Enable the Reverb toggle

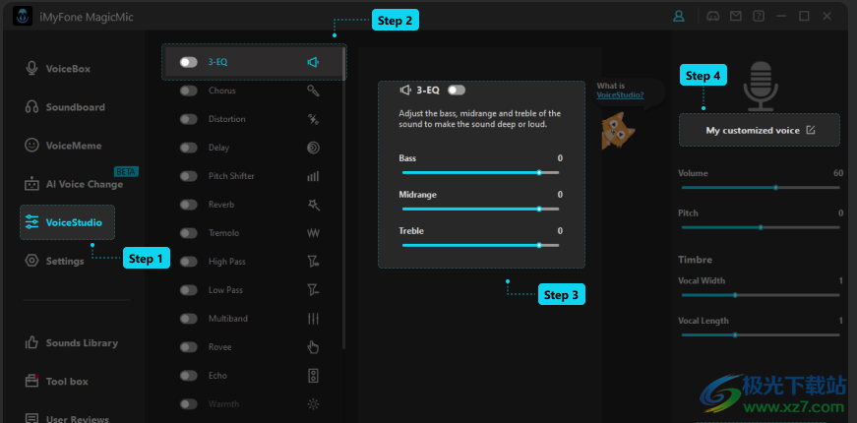pos(189,205)
